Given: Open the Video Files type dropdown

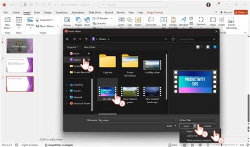Looking at the screenshot, I should click(x=198, y=120).
